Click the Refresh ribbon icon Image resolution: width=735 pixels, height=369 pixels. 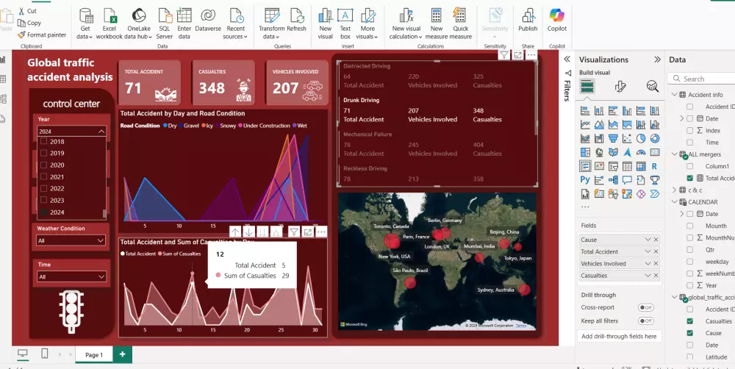pyautogui.click(x=296, y=21)
